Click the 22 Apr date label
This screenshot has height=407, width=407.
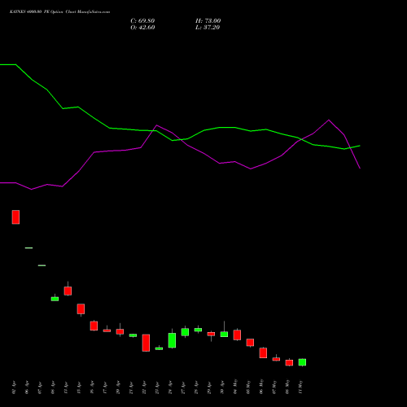coord(144,387)
